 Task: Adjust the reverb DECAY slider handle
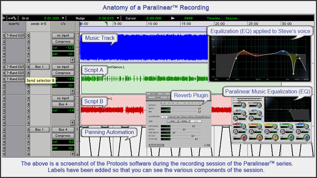184,129
